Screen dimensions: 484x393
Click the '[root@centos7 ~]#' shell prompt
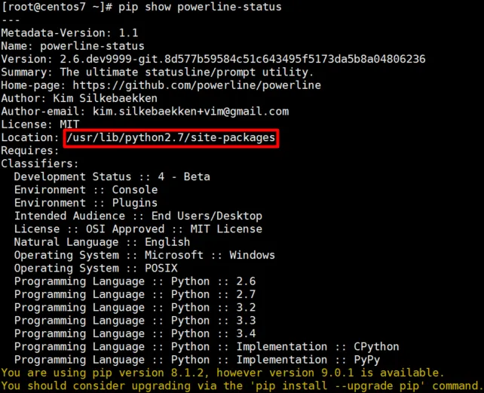pos(57,7)
